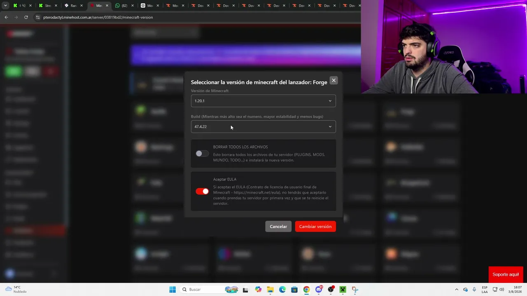Viewport: 527px width, 296px height.
Task: Turn off the Aceptar EULA switch
Action: pyautogui.click(x=202, y=191)
